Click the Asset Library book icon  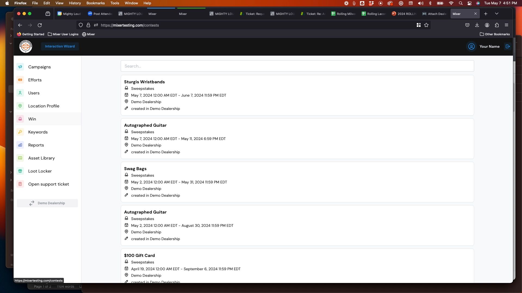click(20, 158)
